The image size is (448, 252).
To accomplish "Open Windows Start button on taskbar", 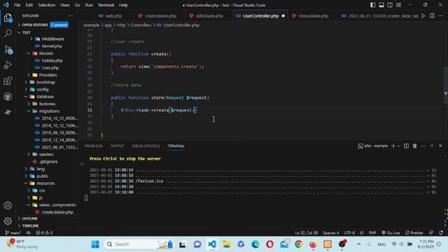I will tap(95, 244).
